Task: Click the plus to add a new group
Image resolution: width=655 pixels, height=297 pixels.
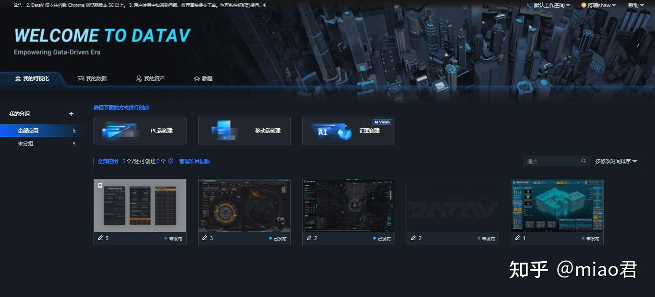Action: (x=71, y=114)
